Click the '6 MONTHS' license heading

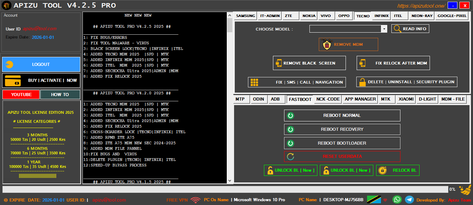(38, 148)
